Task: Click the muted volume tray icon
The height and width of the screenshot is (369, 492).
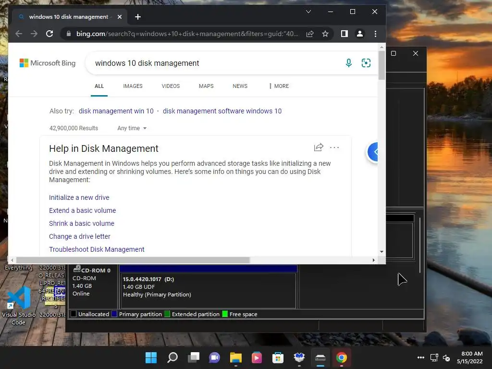Action: click(x=446, y=357)
